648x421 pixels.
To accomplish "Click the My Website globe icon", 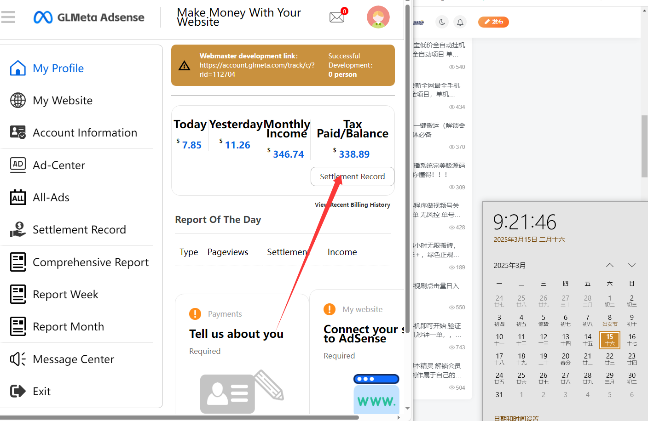I will coord(18,100).
